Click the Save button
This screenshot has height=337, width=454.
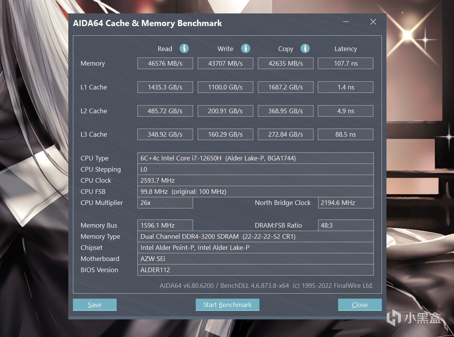(95, 305)
